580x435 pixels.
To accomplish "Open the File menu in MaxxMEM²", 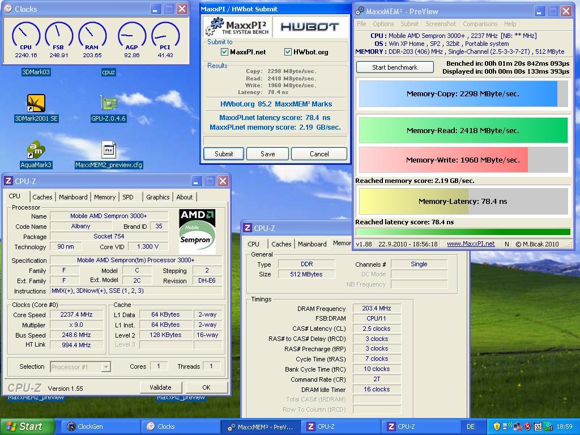I will pos(361,24).
